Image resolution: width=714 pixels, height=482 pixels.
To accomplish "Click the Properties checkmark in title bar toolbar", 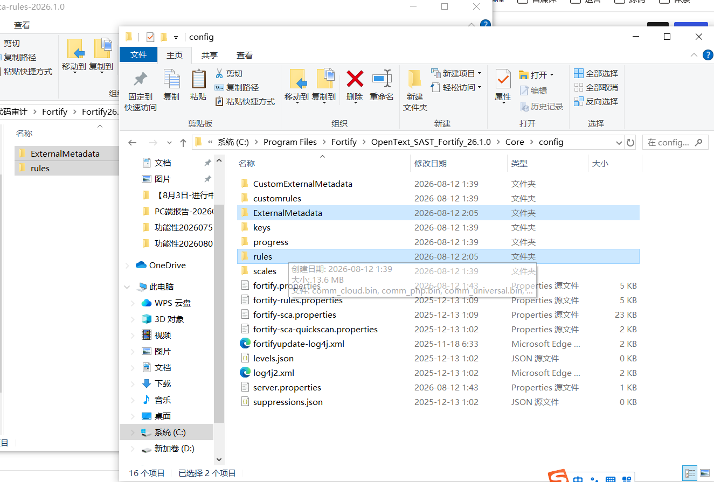I will coord(150,37).
